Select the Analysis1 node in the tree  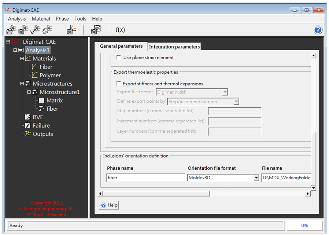(38, 50)
